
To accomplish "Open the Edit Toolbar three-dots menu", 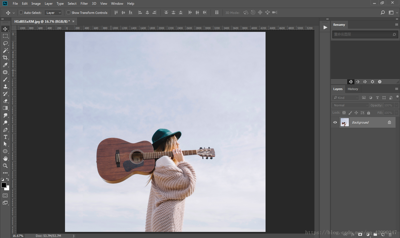I will pyautogui.click(x=5, y=173).
